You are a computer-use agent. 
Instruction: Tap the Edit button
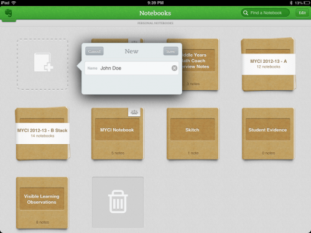(302, 13)
